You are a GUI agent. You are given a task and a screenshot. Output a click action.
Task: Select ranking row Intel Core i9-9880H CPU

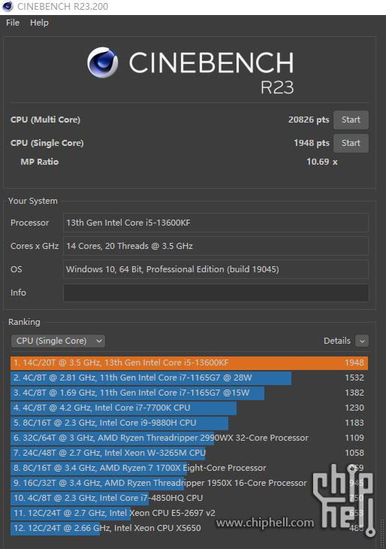tap(189, 423)
